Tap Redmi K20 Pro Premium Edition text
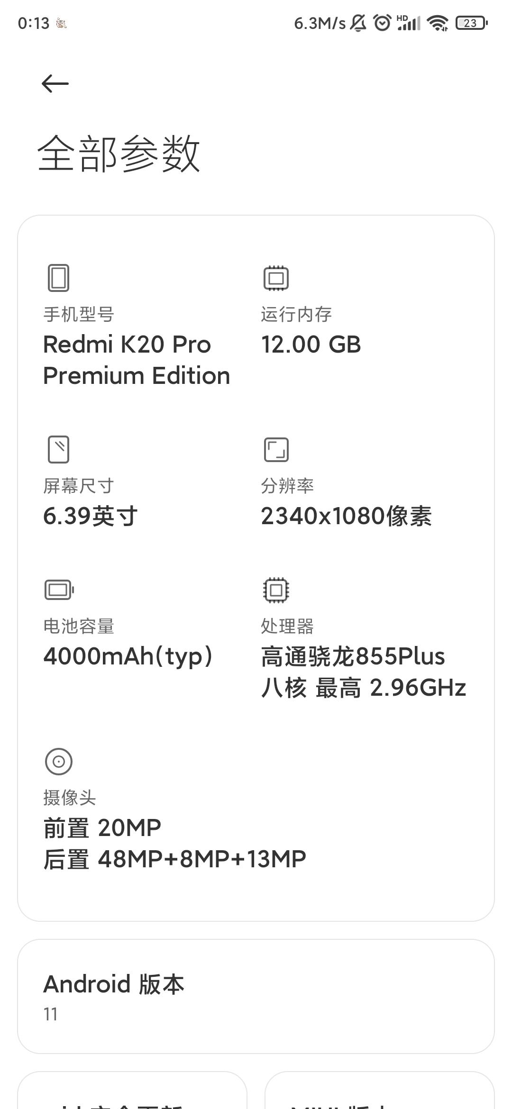The image size is (512, 1109). 137,360
